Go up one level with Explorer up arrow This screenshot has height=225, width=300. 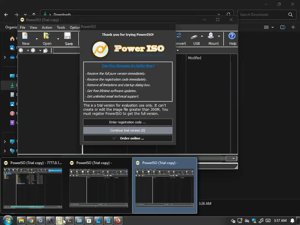point(34,14)
